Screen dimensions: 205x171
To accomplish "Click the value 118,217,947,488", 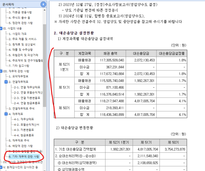I will tap(112, 101).
